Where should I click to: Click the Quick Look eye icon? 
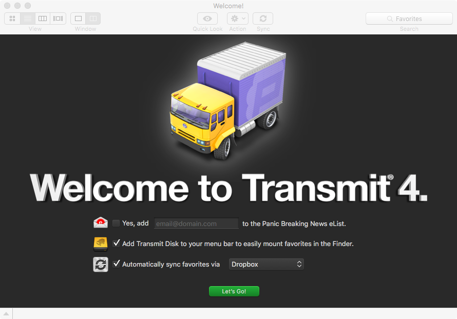pyautogui.click(x=207, y=18)
